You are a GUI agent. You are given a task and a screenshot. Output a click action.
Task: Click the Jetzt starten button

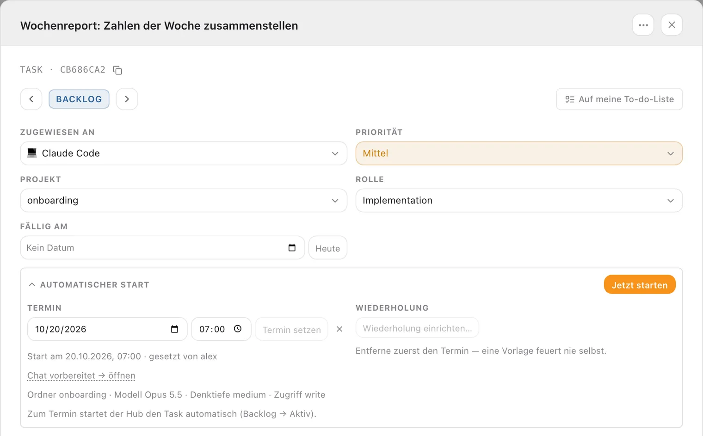[640, 285]
